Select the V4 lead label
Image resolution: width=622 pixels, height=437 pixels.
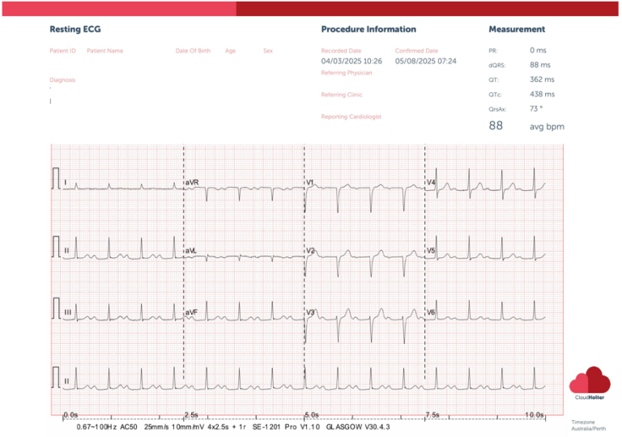431,183
